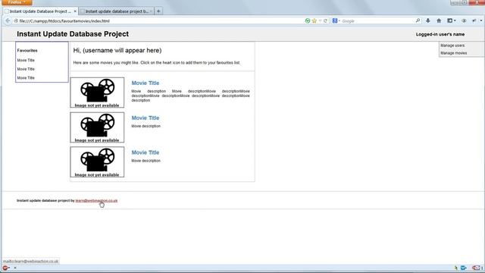Click the Manage movies link
Screen dimensions: 485x273
[454, 53]
